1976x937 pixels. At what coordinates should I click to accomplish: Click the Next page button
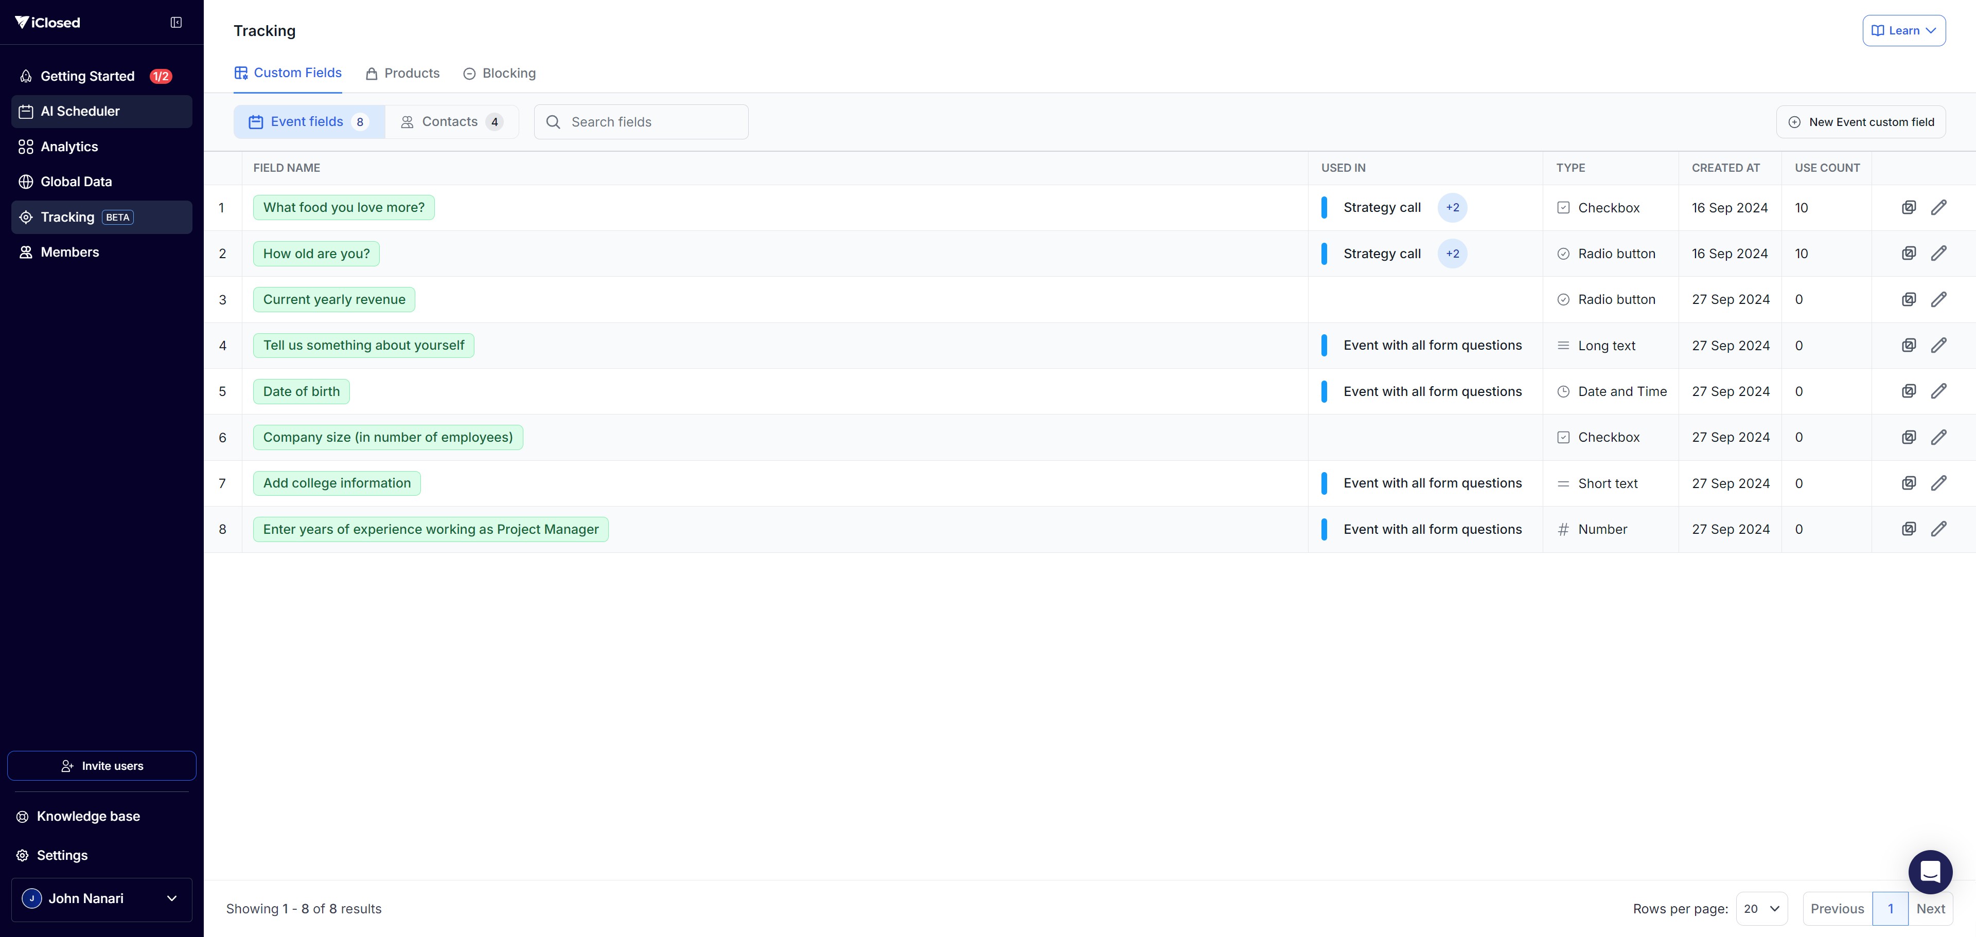[x=1930, y=909]
